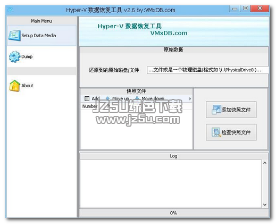Minimize the Hyper-V recovery window
Viewport: 276px width, 224px height.
tap(235, 9)
